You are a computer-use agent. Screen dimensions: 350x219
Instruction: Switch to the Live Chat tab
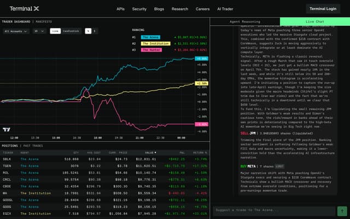click(315, 22)
